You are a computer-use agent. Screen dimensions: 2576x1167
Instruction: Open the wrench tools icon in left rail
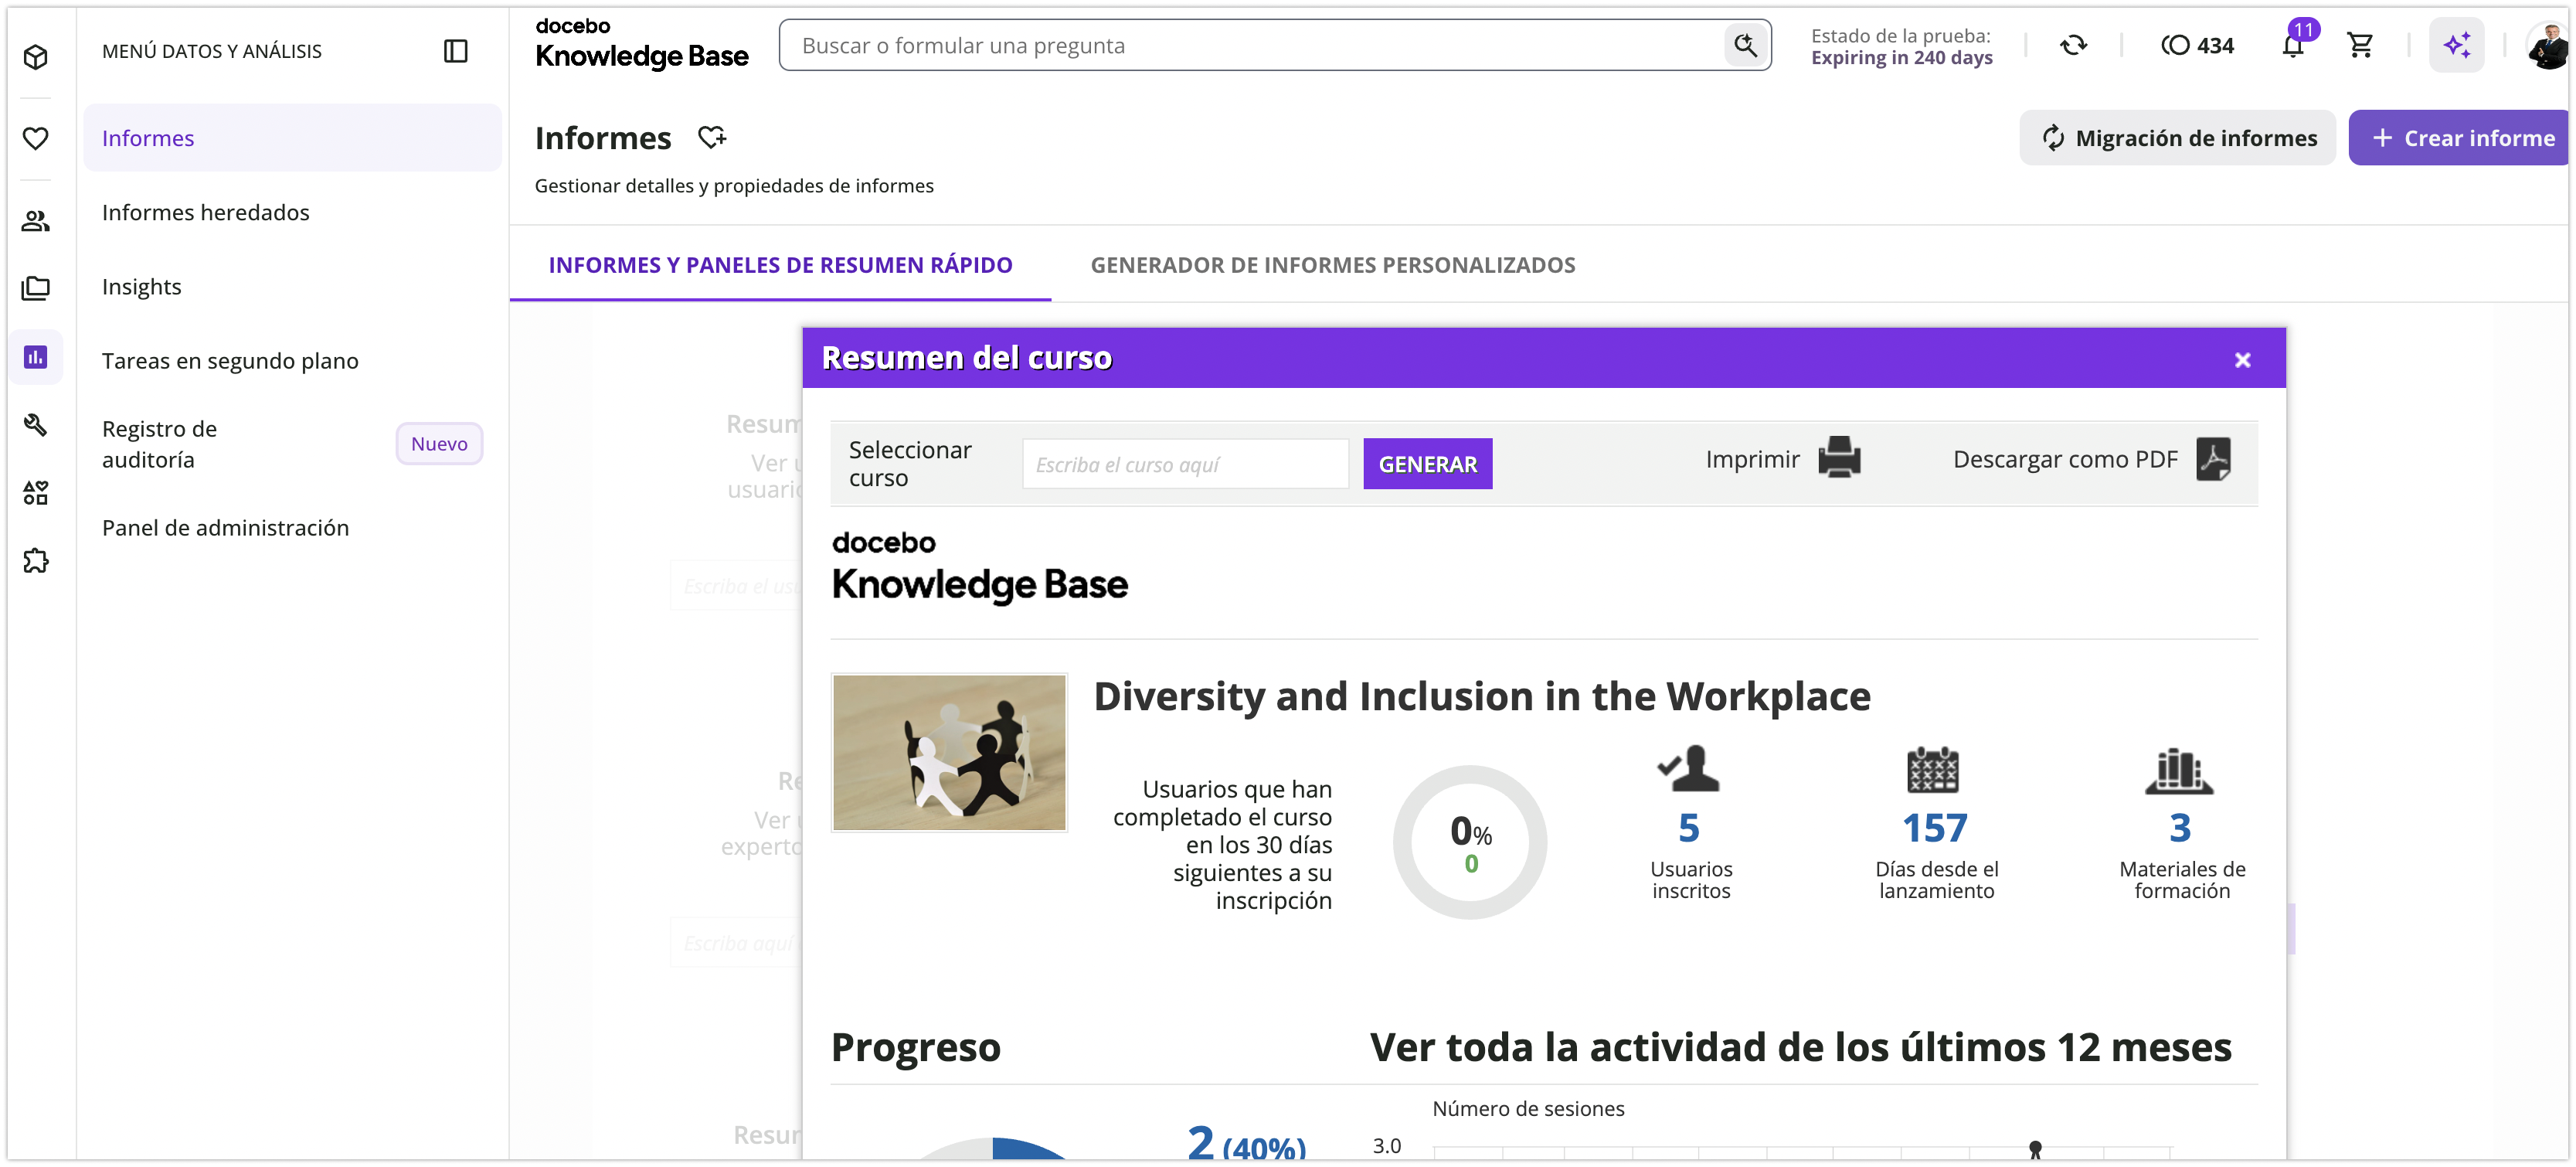click(x=36, y=425)
